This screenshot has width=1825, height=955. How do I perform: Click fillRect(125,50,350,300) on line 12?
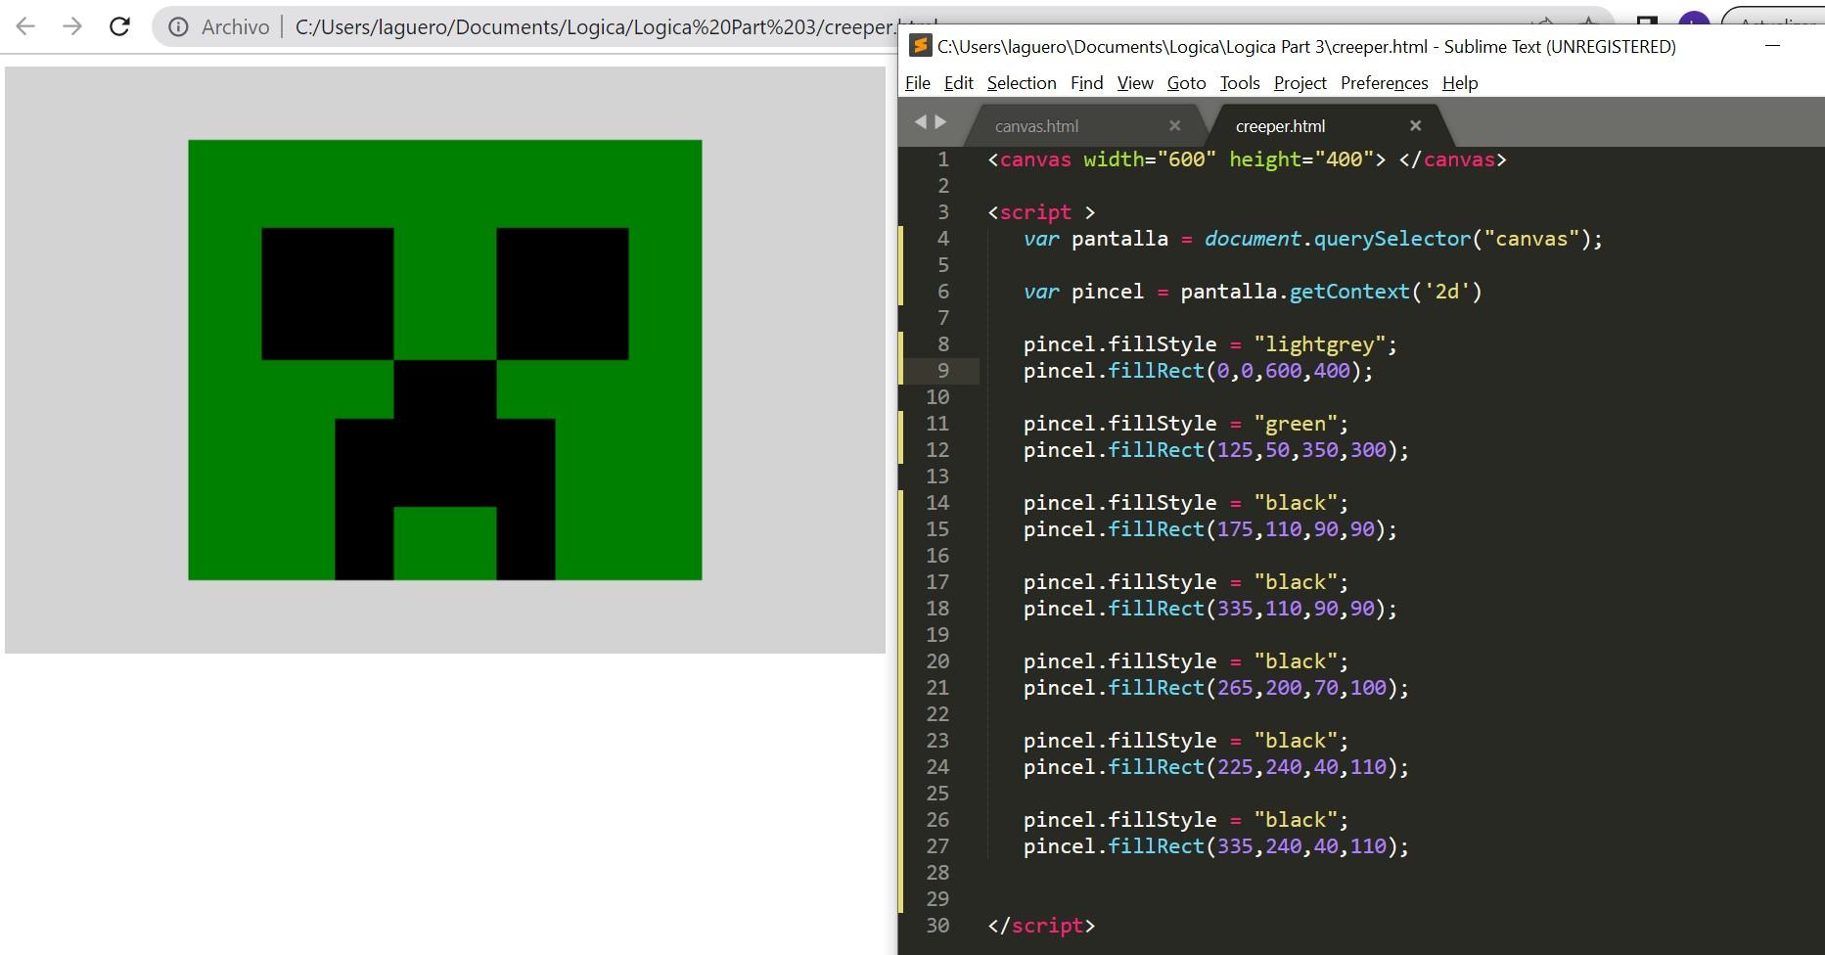[x=1253, y=450]
